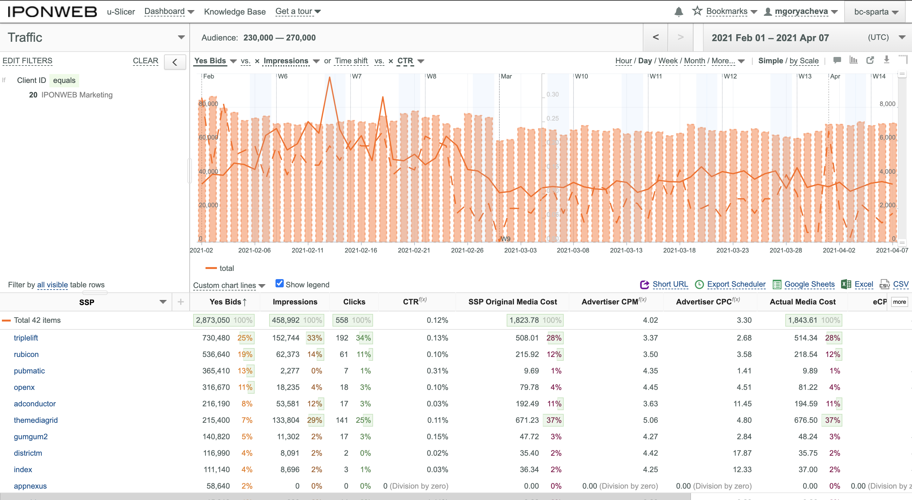Open Custom chart lines dropdown

[x=229, y=285]
